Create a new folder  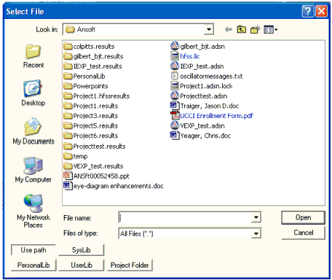(x=255, y=29)
